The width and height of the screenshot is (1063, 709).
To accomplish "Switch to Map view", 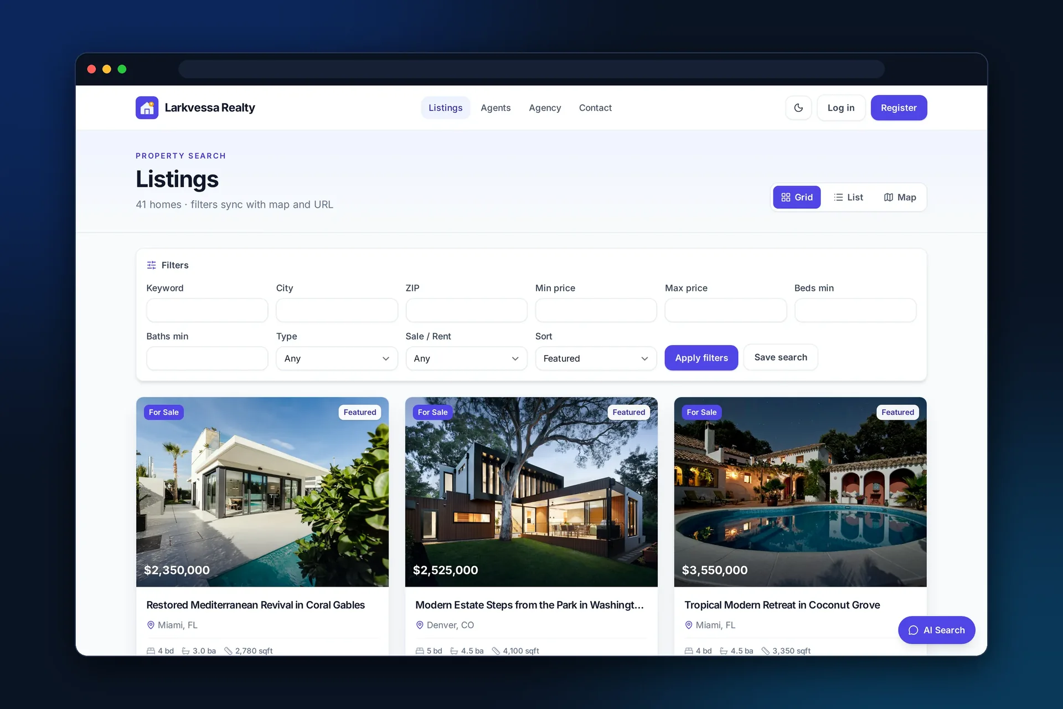I will tap(900, 197).
